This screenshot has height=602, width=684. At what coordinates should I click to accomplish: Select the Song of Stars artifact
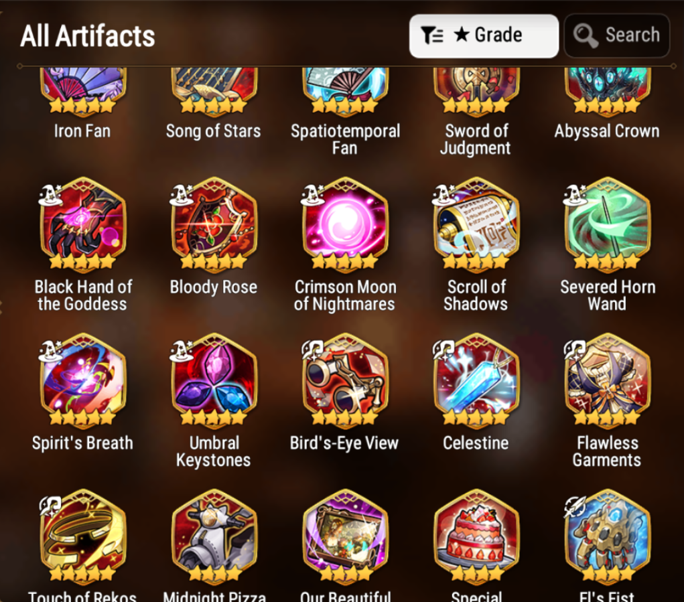[214, 92]
